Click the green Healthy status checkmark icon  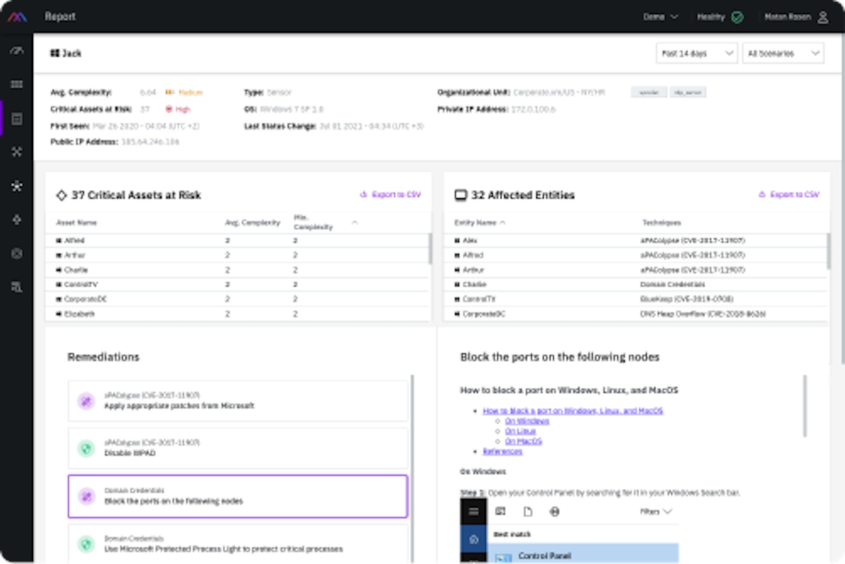737,17
